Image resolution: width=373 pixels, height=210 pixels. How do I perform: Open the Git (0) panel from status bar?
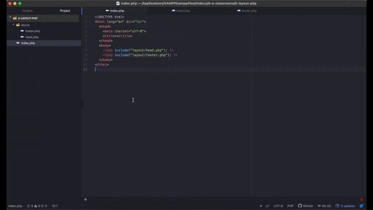[324, 206]
